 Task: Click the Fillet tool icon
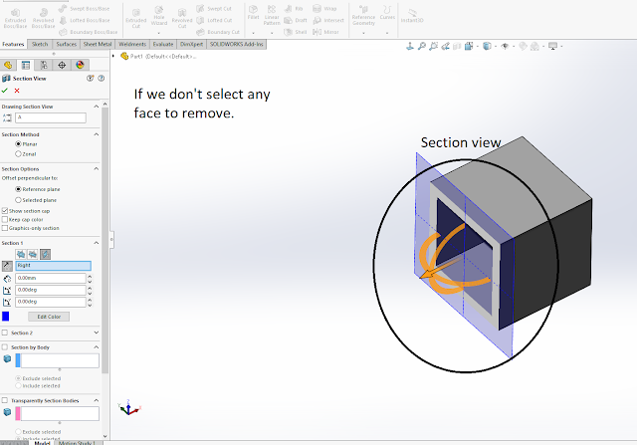(253, 13)
